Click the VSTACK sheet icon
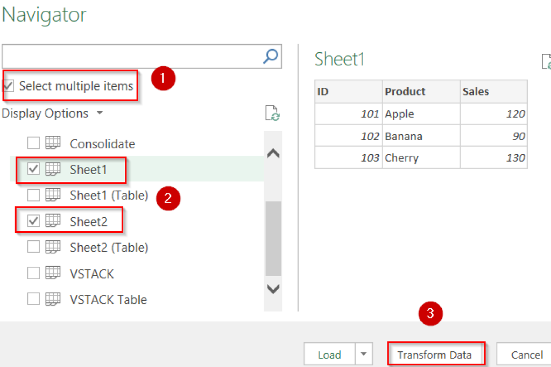The width and height of the screenshot is (551, 367). pyautogui.click(x=52, y=273)
